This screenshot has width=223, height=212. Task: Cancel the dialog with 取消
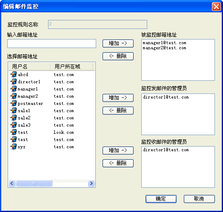pyautogui.click(x=199, y=199)
